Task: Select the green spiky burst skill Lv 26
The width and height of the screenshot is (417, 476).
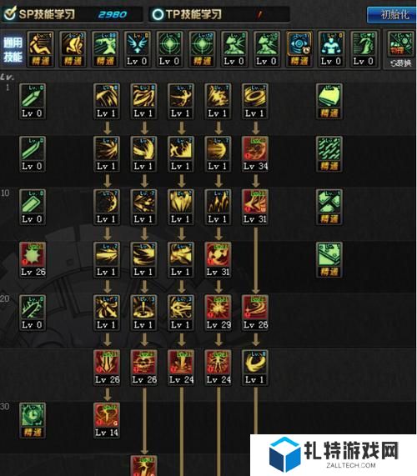Action: pos(33,259)
